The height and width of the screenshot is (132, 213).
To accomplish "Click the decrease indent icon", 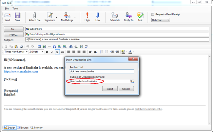I will pos(112,52).
